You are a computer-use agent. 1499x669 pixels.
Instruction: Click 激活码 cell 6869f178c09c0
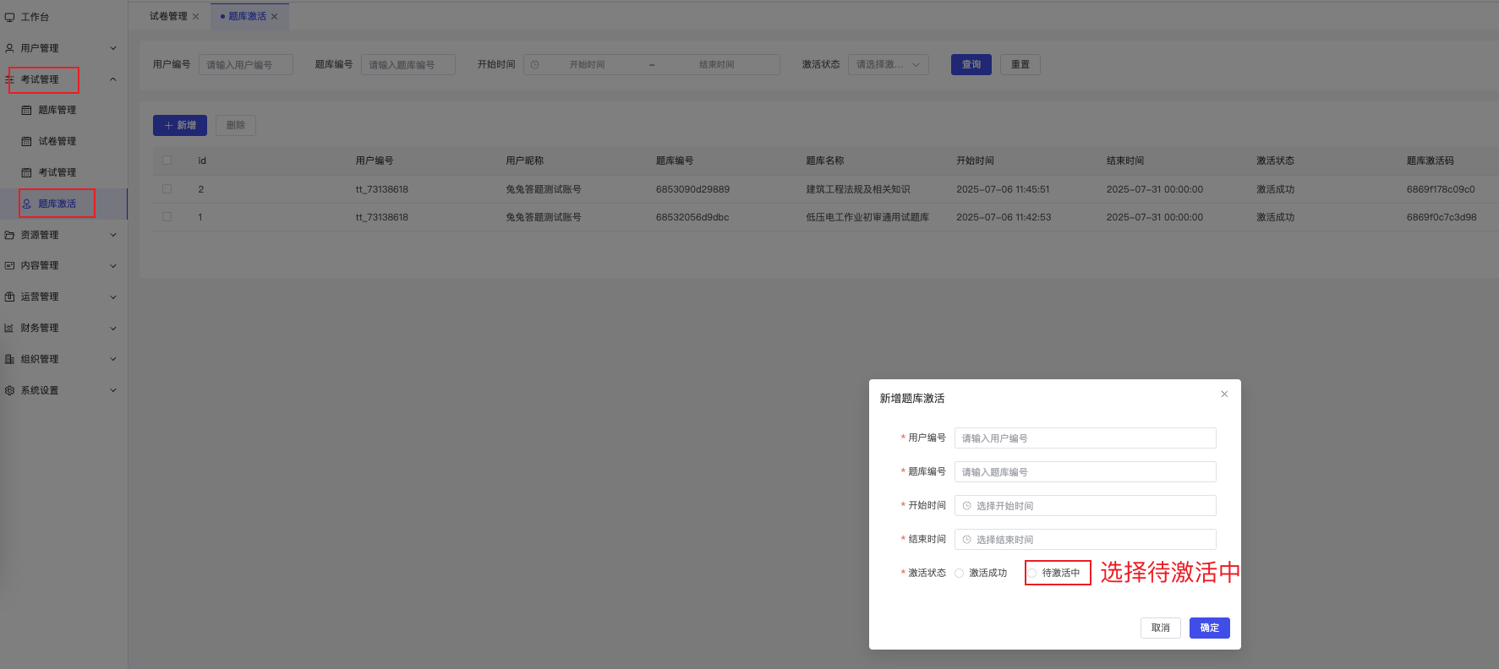pyautogui.click(x=1441, y=190)
